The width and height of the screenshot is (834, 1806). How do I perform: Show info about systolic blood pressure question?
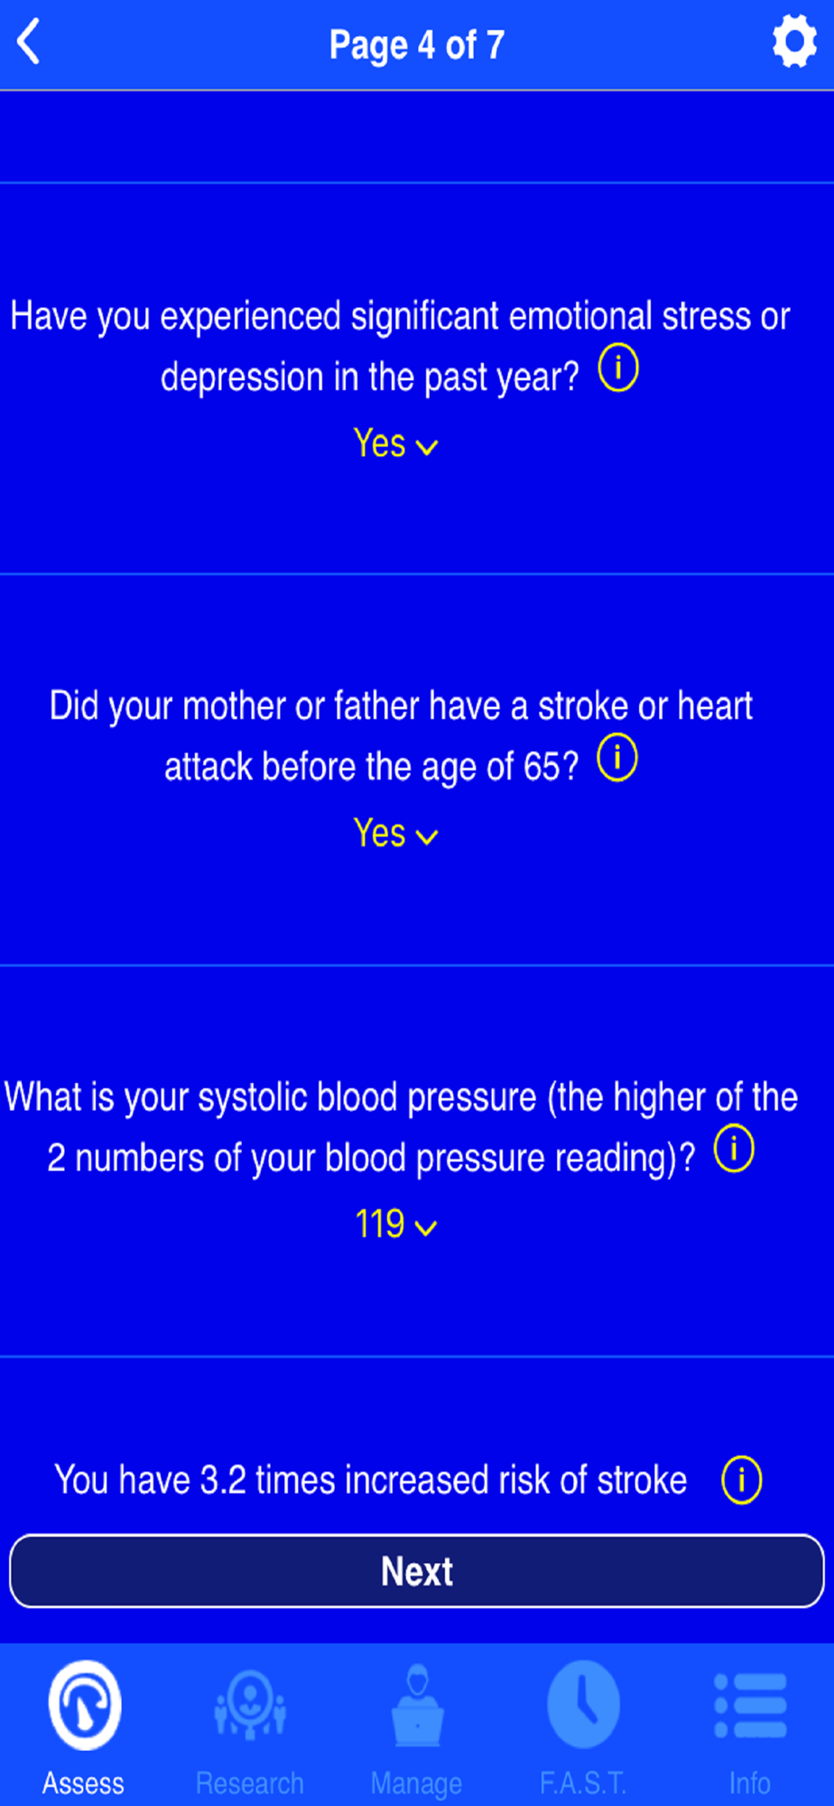(734, 1149)
